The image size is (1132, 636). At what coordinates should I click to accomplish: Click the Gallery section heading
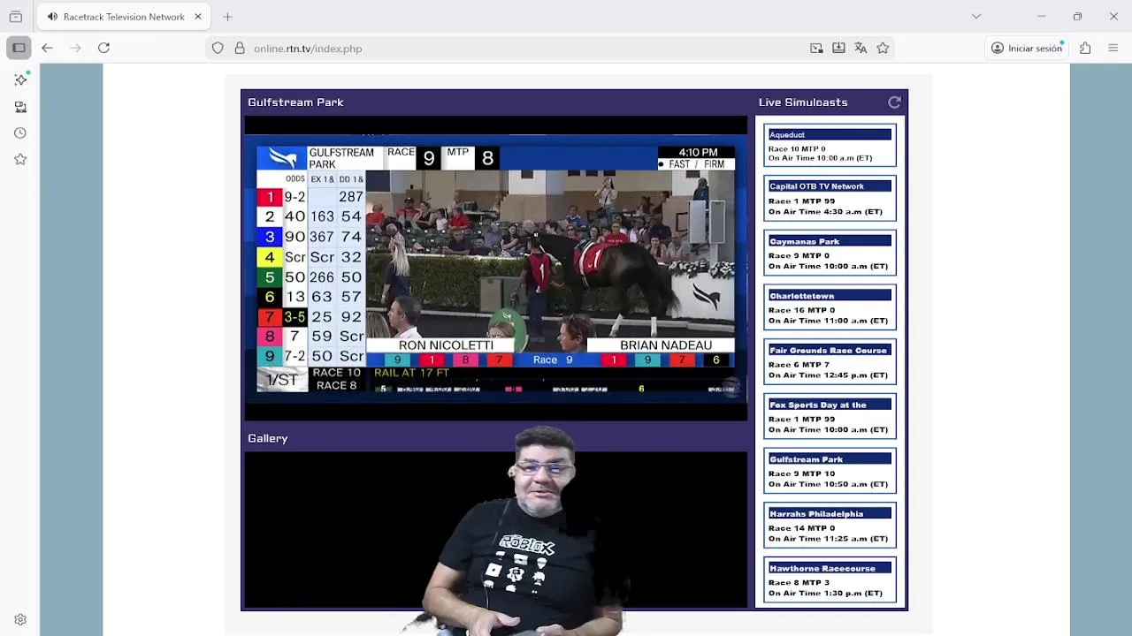[268, 438]
